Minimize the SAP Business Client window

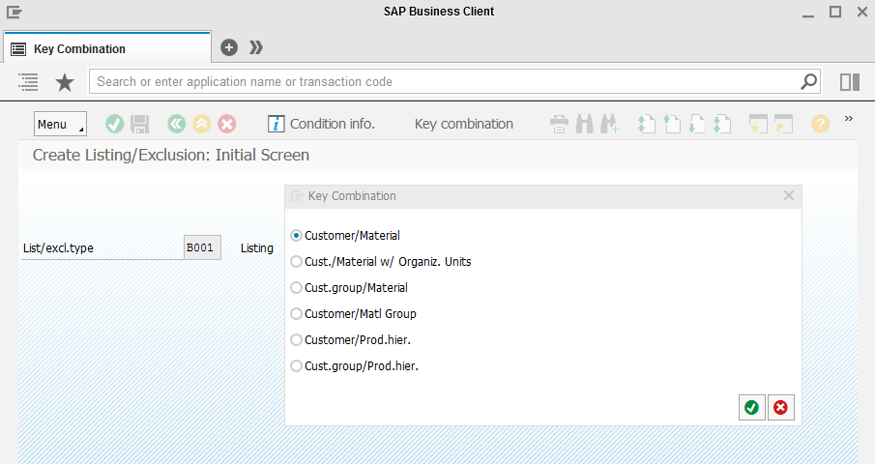(x=808, y=14)
